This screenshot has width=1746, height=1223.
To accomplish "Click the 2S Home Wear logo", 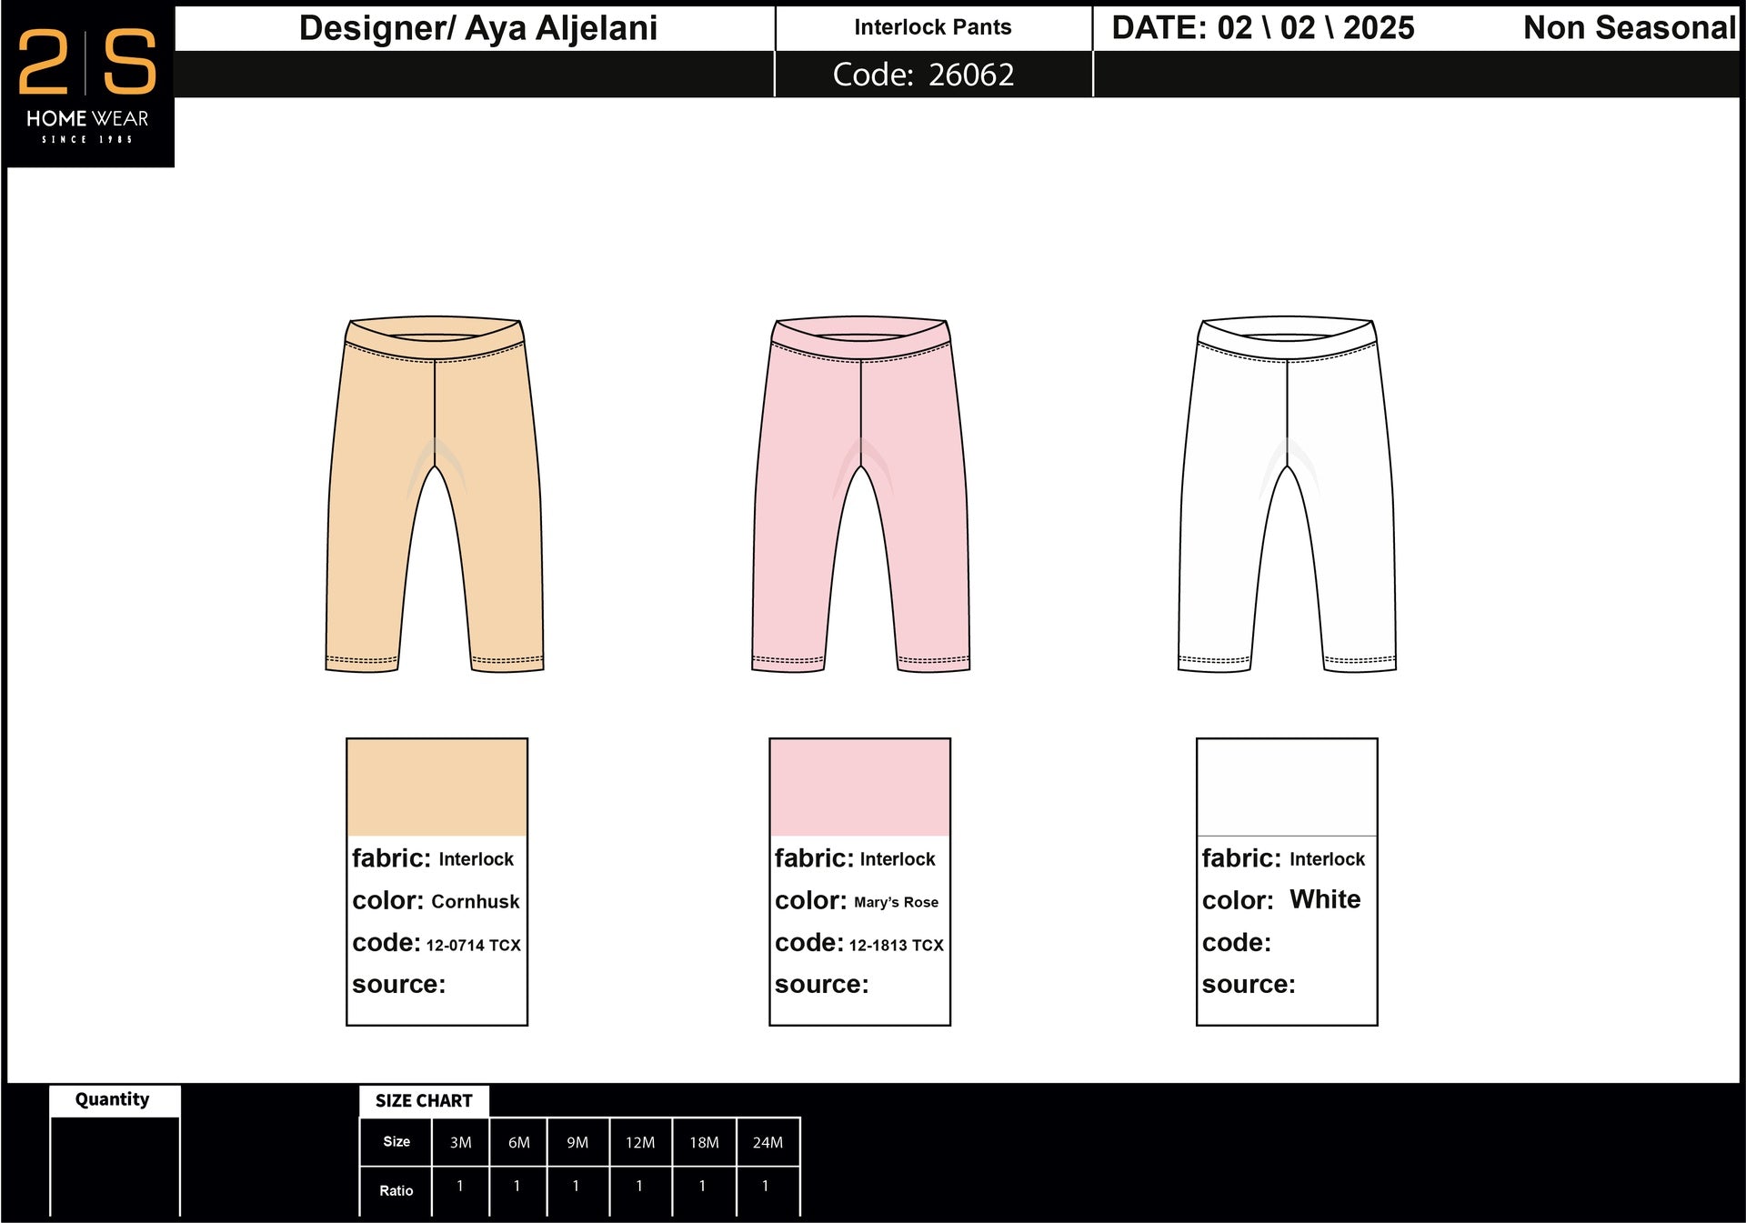I will [87, 85].
